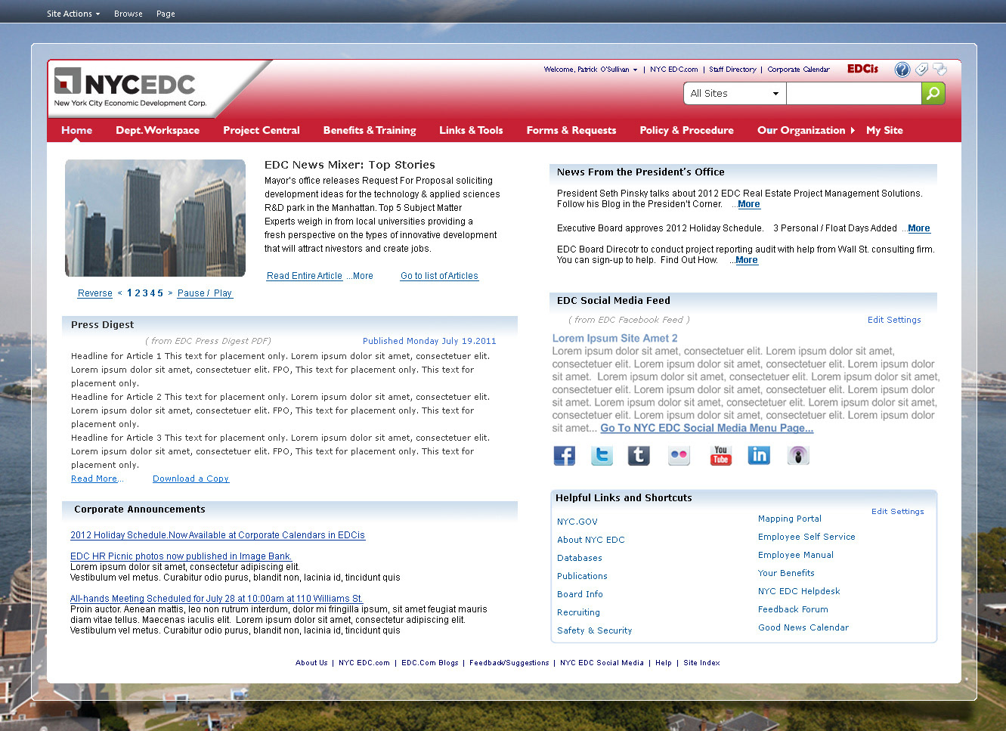Screen dimensions: 1006x731
Task: Open the Flickr social media icon
Action: click(679, 455)
